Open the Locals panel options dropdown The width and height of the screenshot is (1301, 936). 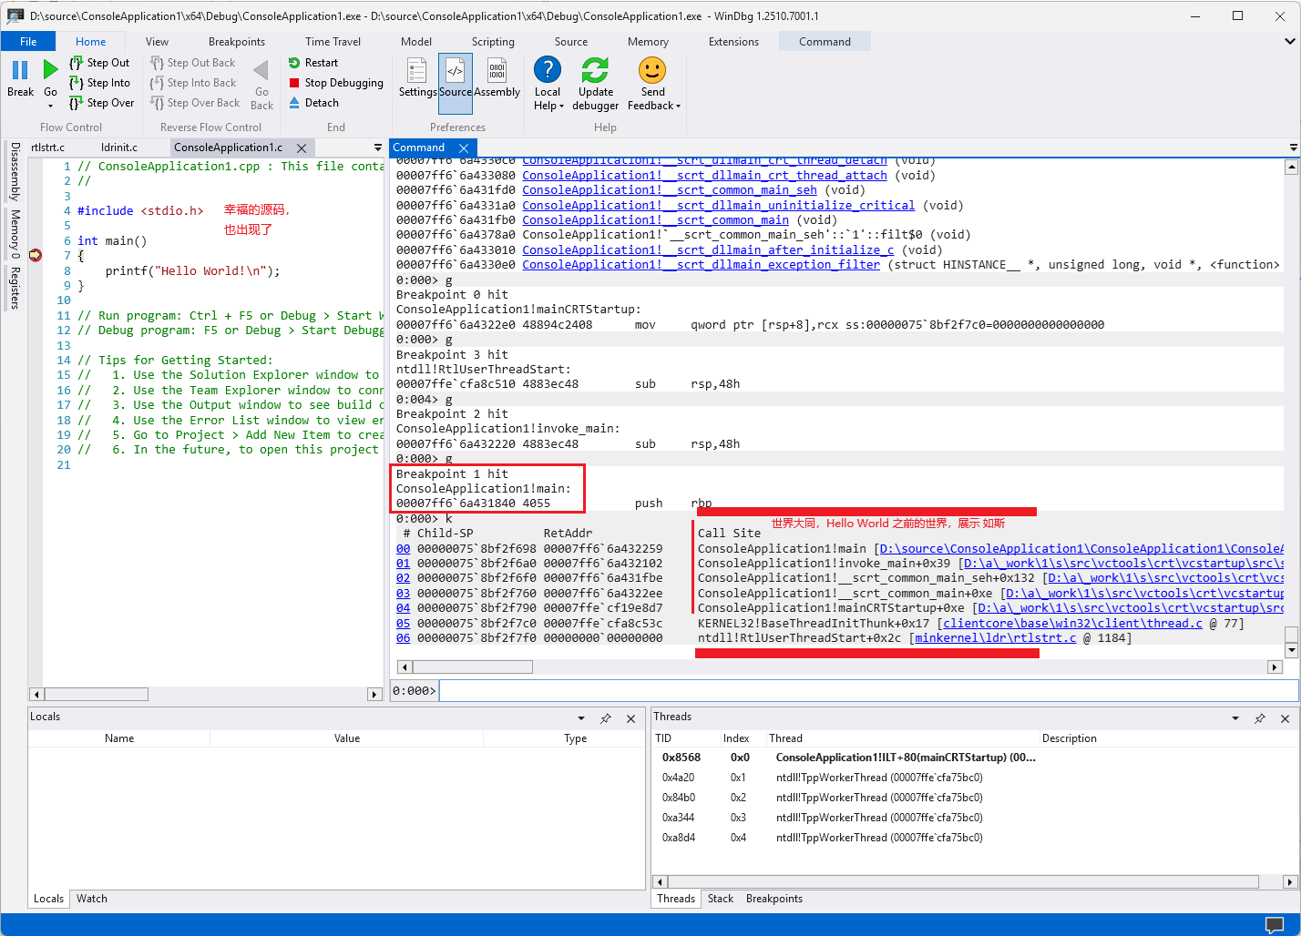click(581, 718)
